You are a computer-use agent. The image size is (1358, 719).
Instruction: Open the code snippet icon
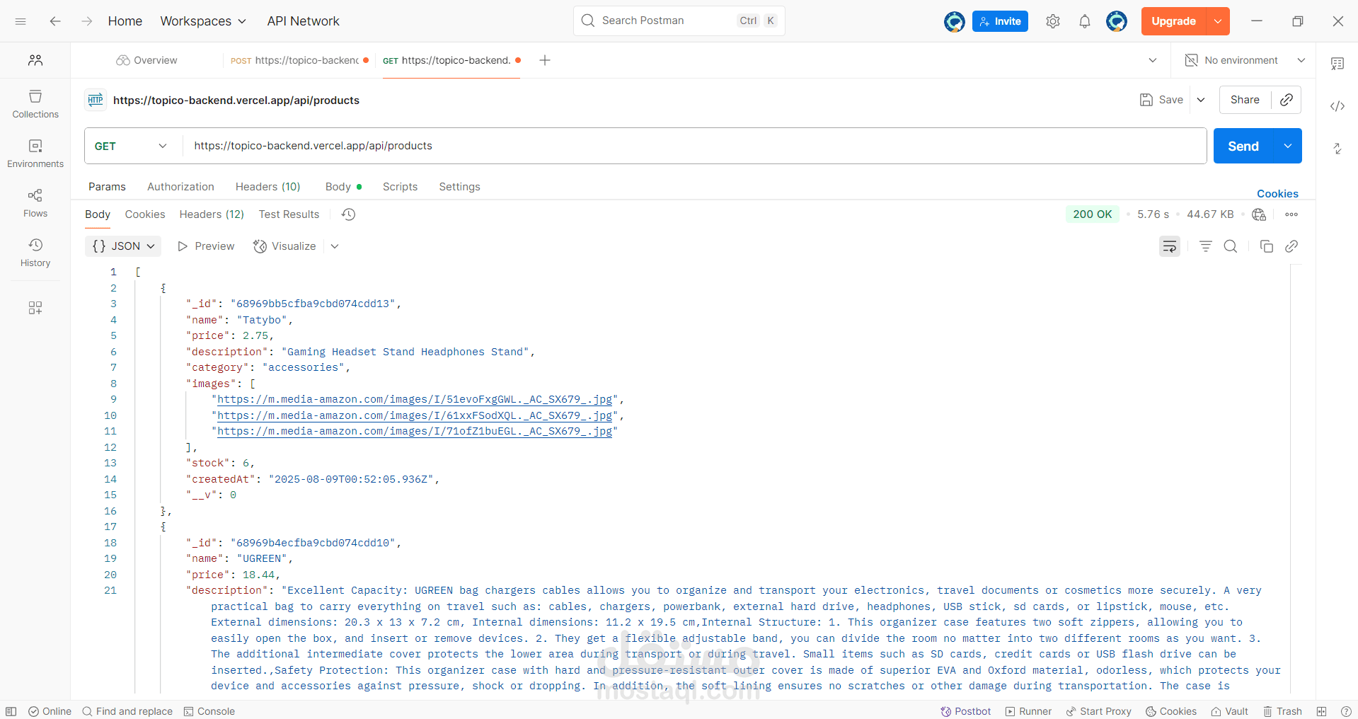(x=1337, y=106)
